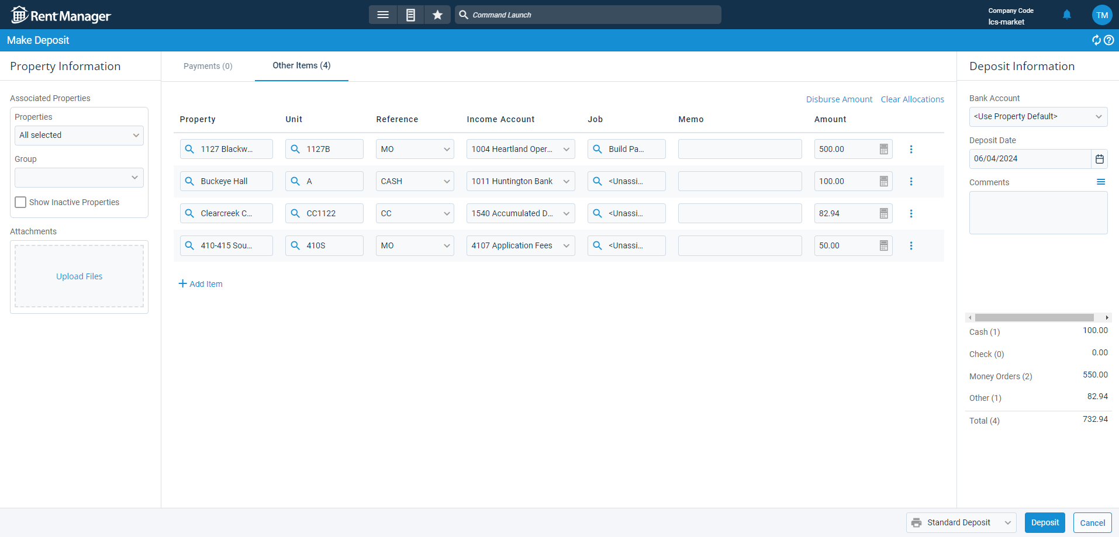Open the calculator in the 500.00 amount field

tap(883, 149)
